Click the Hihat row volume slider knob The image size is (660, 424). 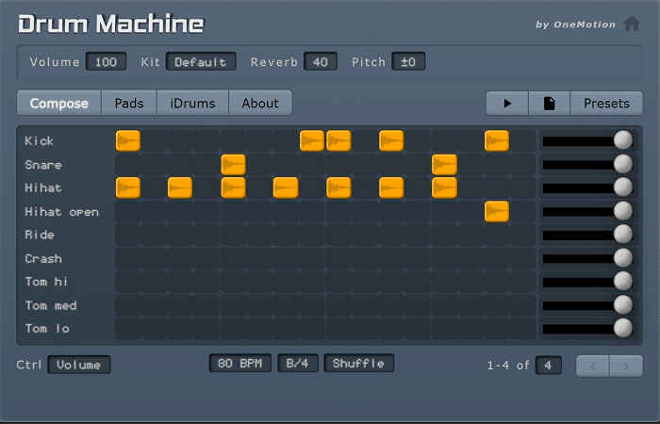623,188
